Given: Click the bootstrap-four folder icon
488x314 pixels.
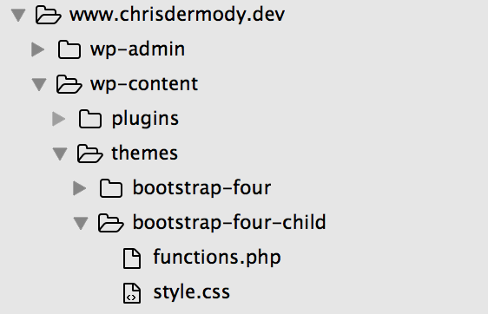Looking at the screenshot, I should click(x=111, y=188).
